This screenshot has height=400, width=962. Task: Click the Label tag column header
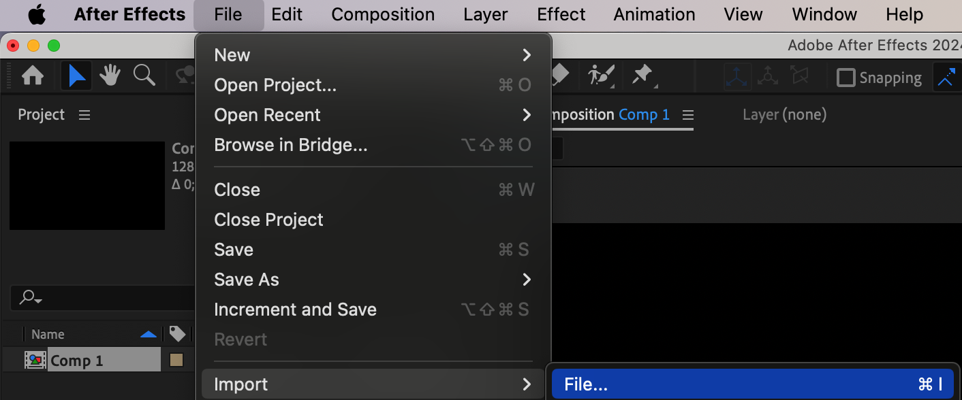(x=177, y=334)
